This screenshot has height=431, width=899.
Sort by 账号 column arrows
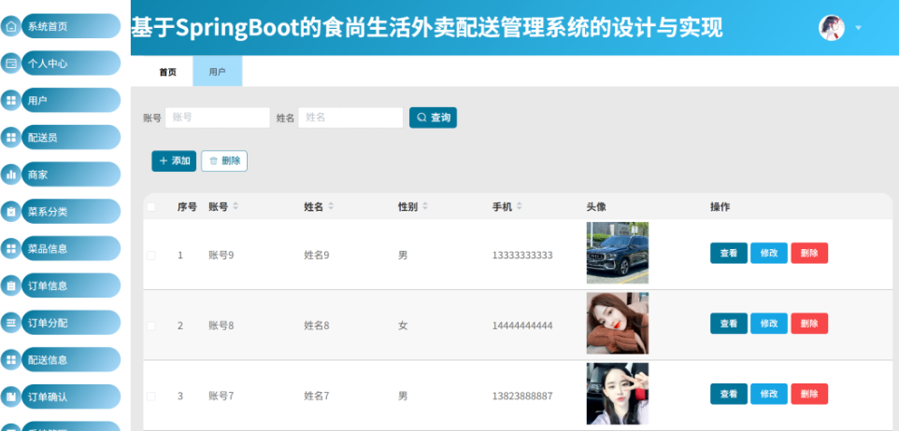235,206
